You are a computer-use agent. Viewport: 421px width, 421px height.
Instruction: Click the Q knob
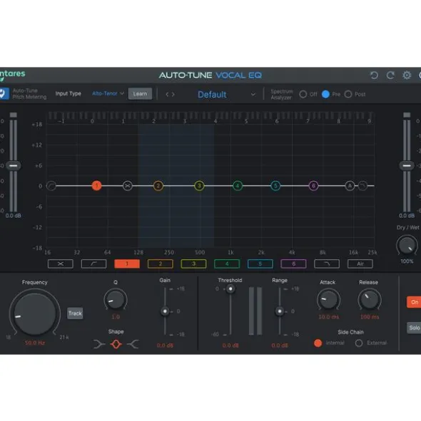116,299
